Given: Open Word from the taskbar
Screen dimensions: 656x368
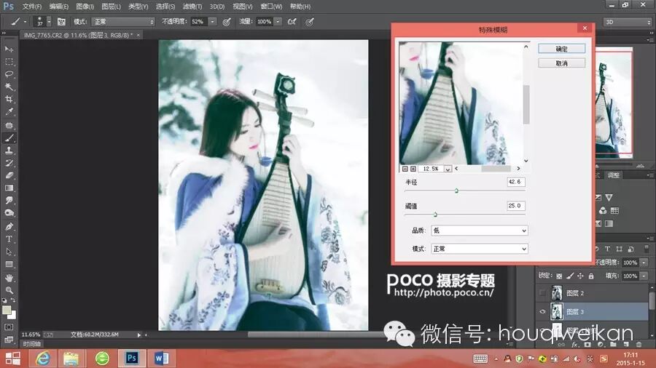Looking at the screenshot, I should point(162,359).
